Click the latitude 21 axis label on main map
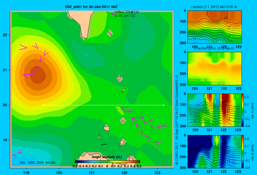 (x=5, y=70)
